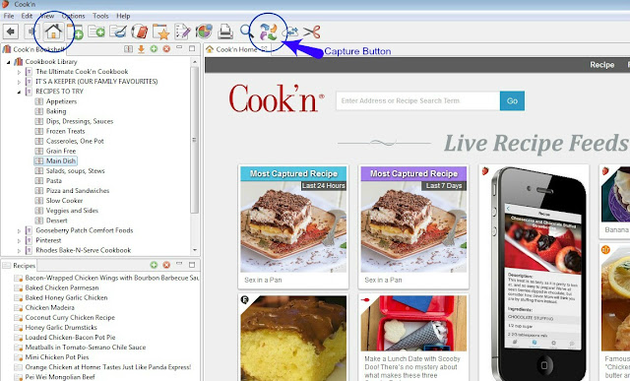Add item with green plus in Bookshelf panel
This screenshot has height=381, width=630.
pos(154,48)
